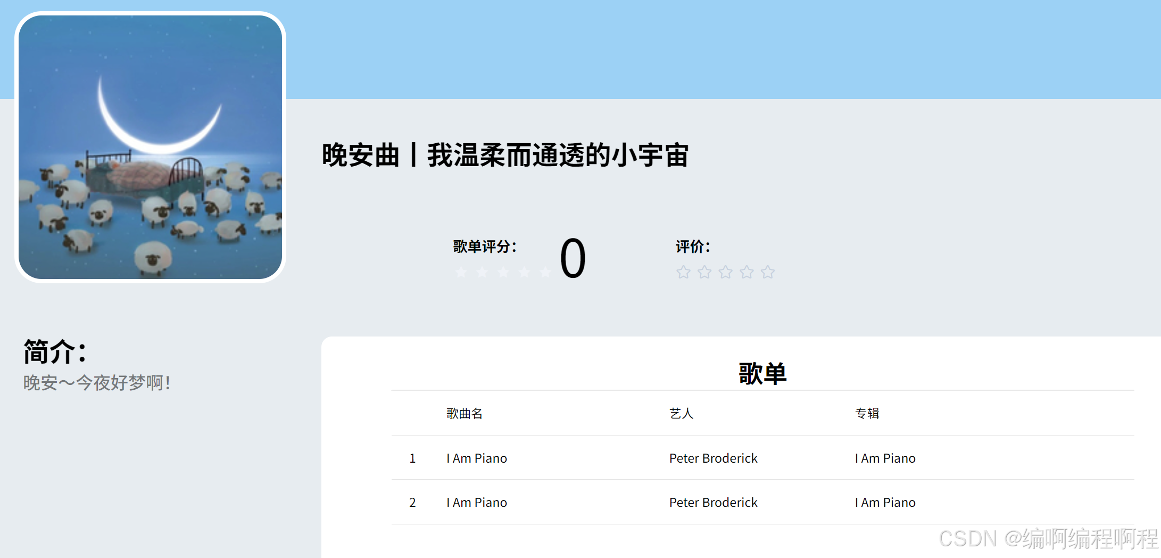Click the playlist score value 0
This screenshot has height=558, width=1161.
(x=573, y=259)
